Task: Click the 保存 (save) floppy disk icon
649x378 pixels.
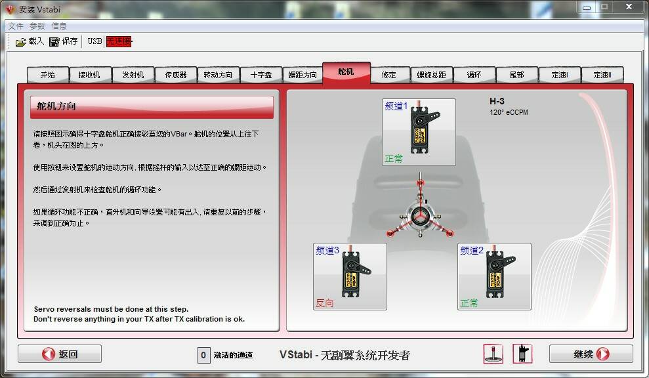Action: pos(54,42)
